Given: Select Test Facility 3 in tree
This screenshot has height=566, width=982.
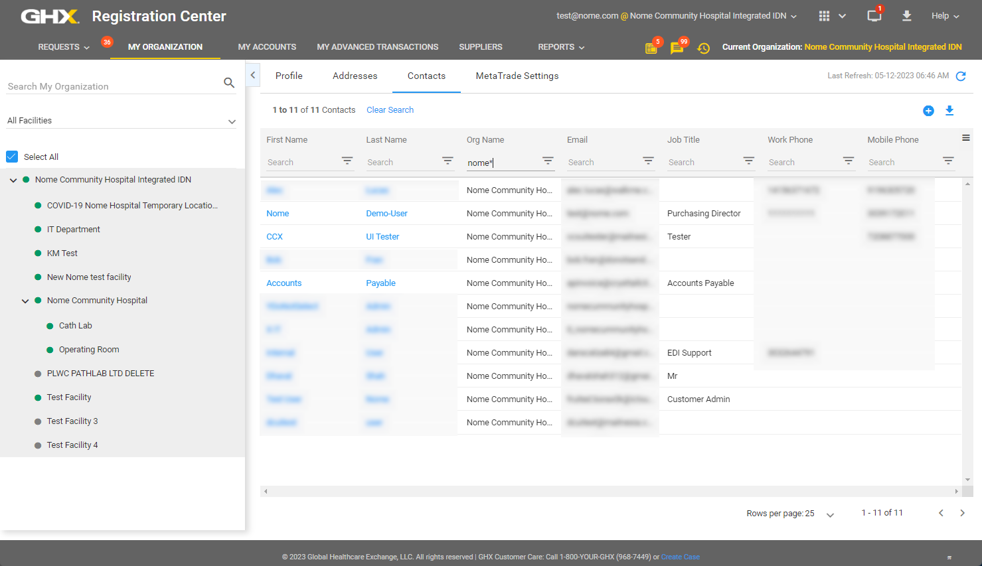Looking at the screenshot, I should tap(72, 421).
